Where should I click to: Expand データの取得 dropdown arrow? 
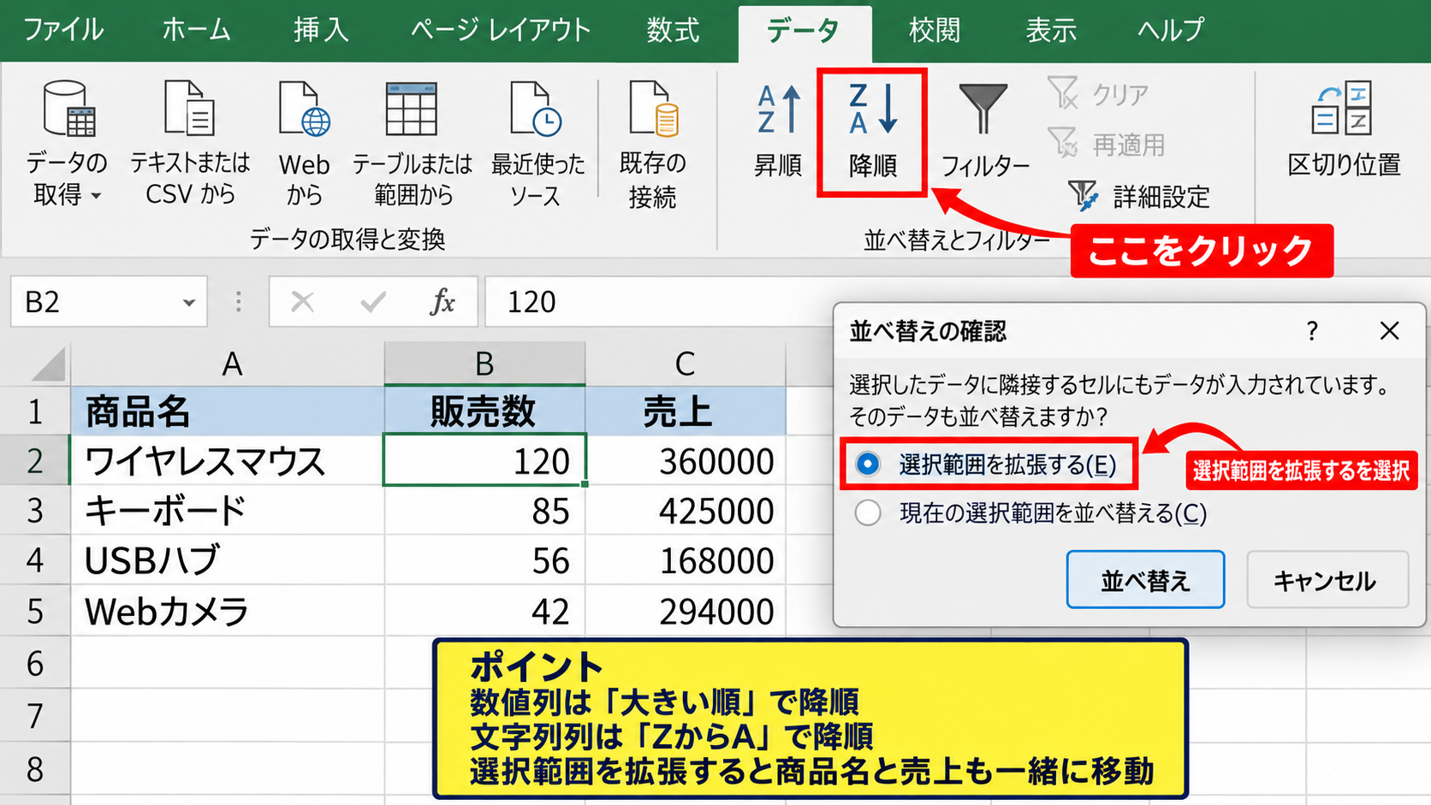(x=96, y=196)
